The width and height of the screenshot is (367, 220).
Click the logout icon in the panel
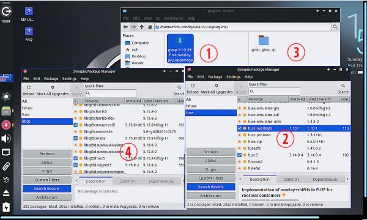click(6, 11)
